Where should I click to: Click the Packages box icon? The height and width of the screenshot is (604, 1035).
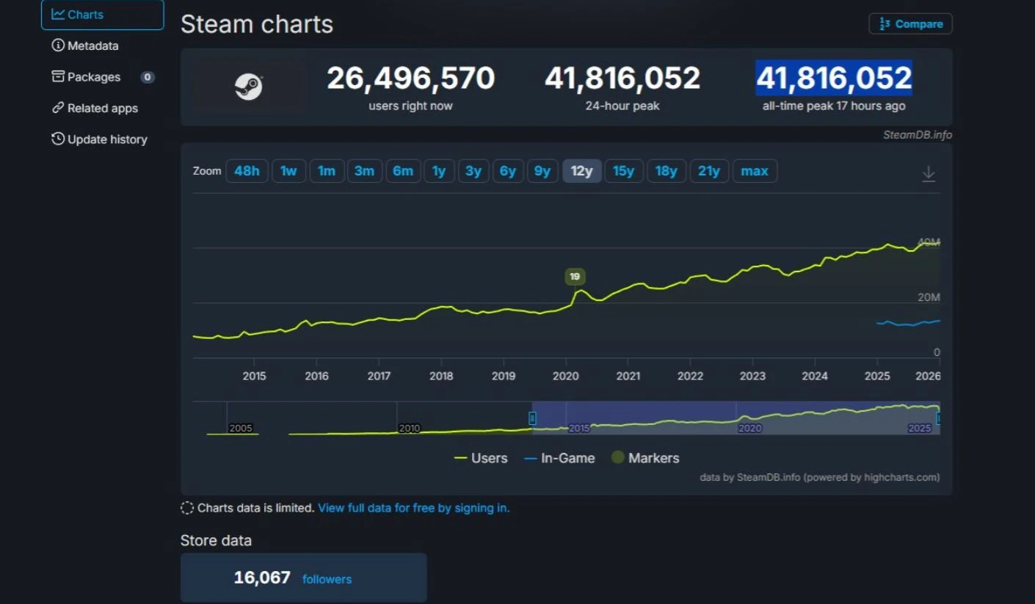58,77
